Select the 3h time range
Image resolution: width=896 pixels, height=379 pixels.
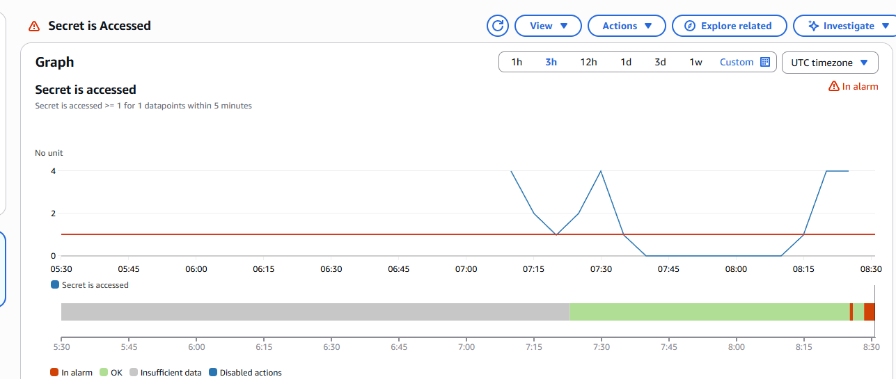tap(551, 62)
